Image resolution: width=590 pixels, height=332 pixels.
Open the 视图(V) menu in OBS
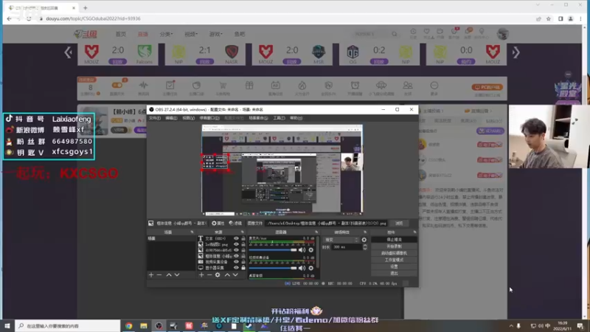(189, 118)
